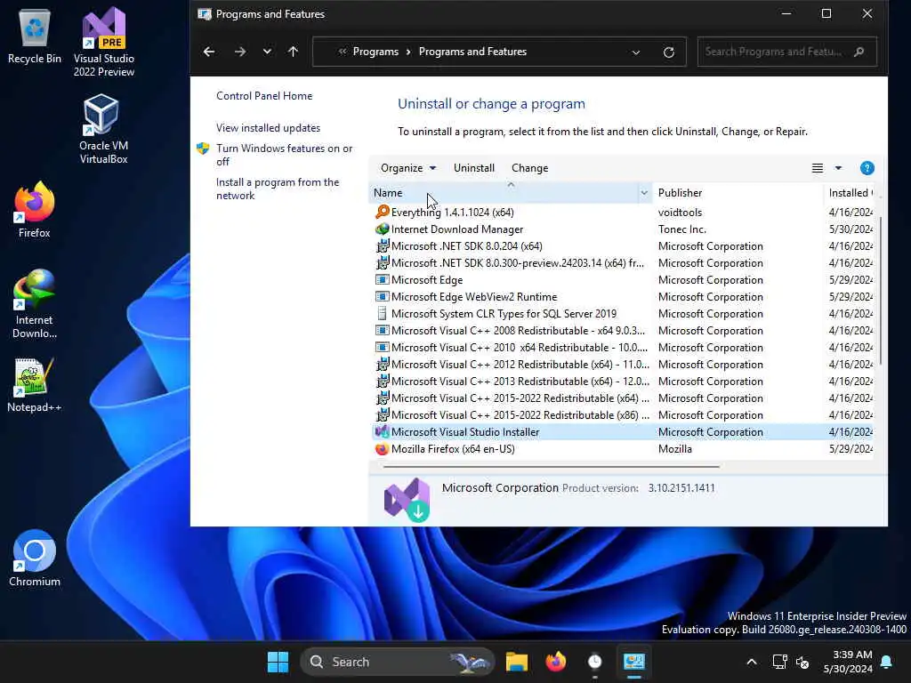Open the Windows Start menu
The image size is (911, 683).
pyautogui.click(x=278, y=662)
